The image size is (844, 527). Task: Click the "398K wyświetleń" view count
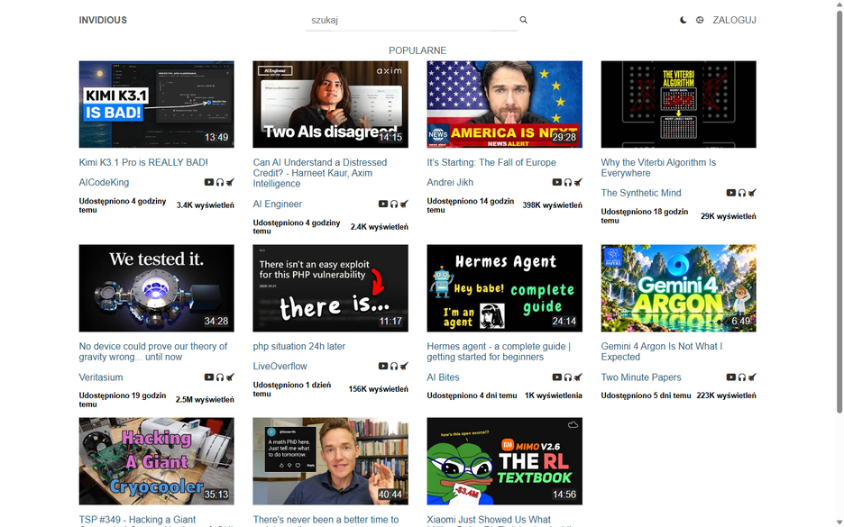pyautogui.click(x=552, y=204)
